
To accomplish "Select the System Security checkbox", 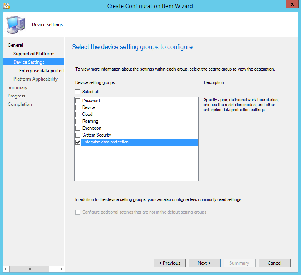I will [x=78, y=135].
